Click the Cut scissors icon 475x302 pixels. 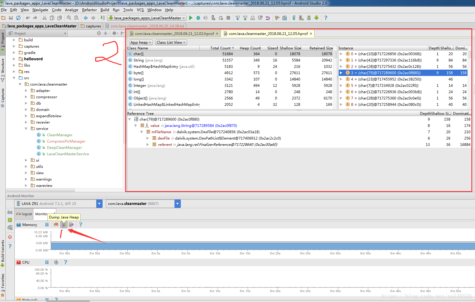(45, 18)
